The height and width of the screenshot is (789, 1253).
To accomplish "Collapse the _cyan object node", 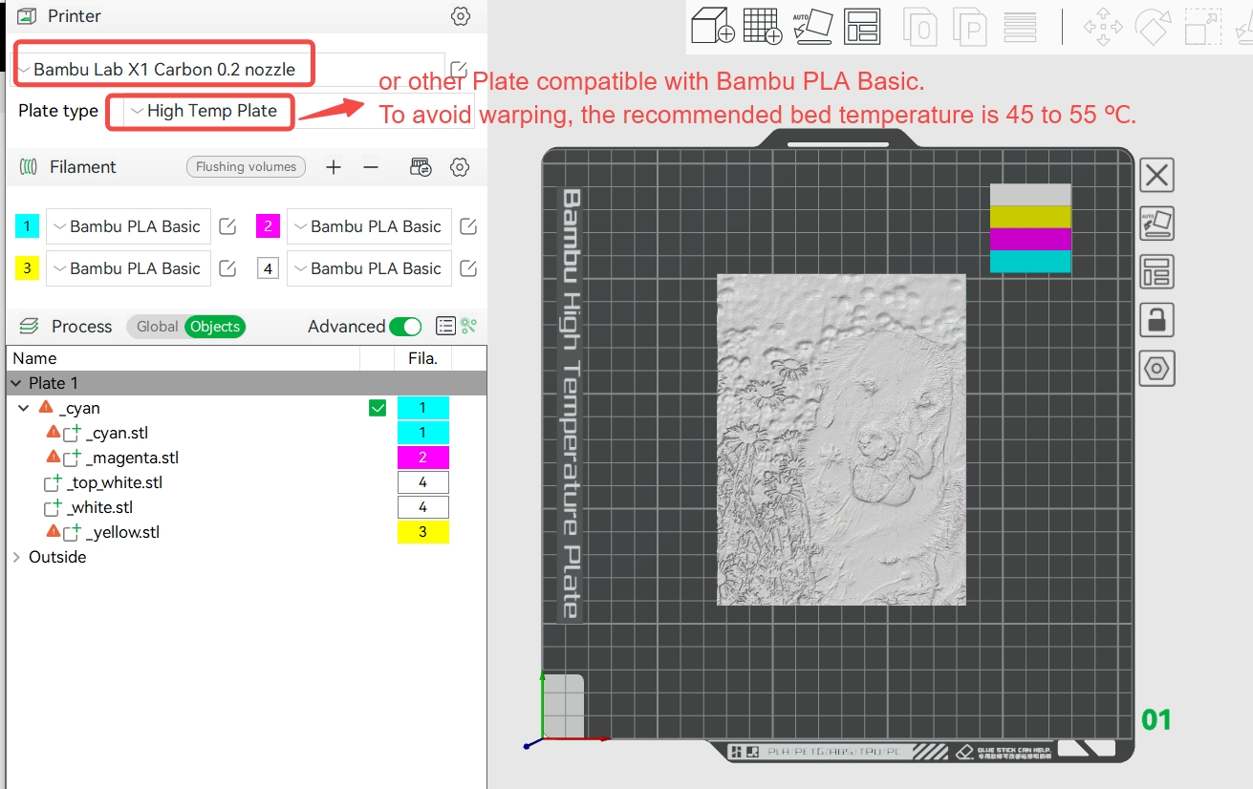I will click(x=24, y=408).
